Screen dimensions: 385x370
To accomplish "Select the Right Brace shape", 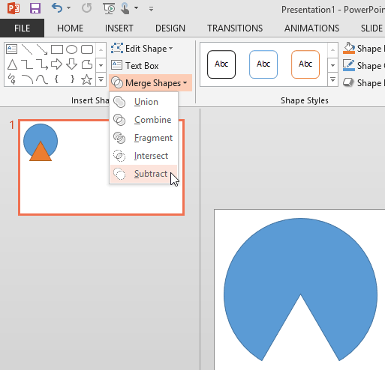I will (72, 79).
